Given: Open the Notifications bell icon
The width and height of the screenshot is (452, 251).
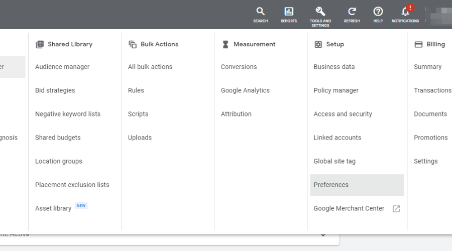Looking at the screenshot, I should point(405,12).
